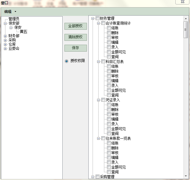Collapse the 会计账查询统计 node
Screen dimensions: 190x180
pos(98,23)
